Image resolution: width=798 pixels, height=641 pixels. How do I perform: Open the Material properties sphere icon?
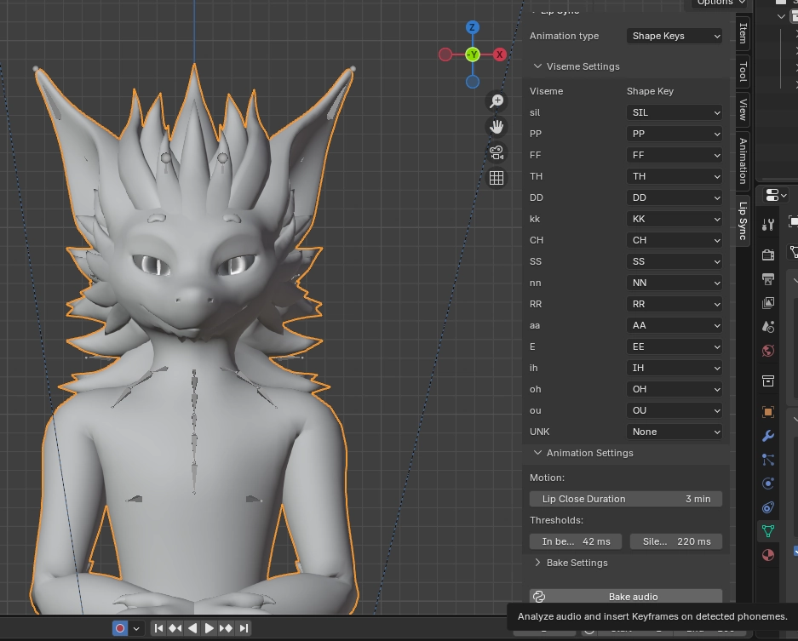point(768,555)
